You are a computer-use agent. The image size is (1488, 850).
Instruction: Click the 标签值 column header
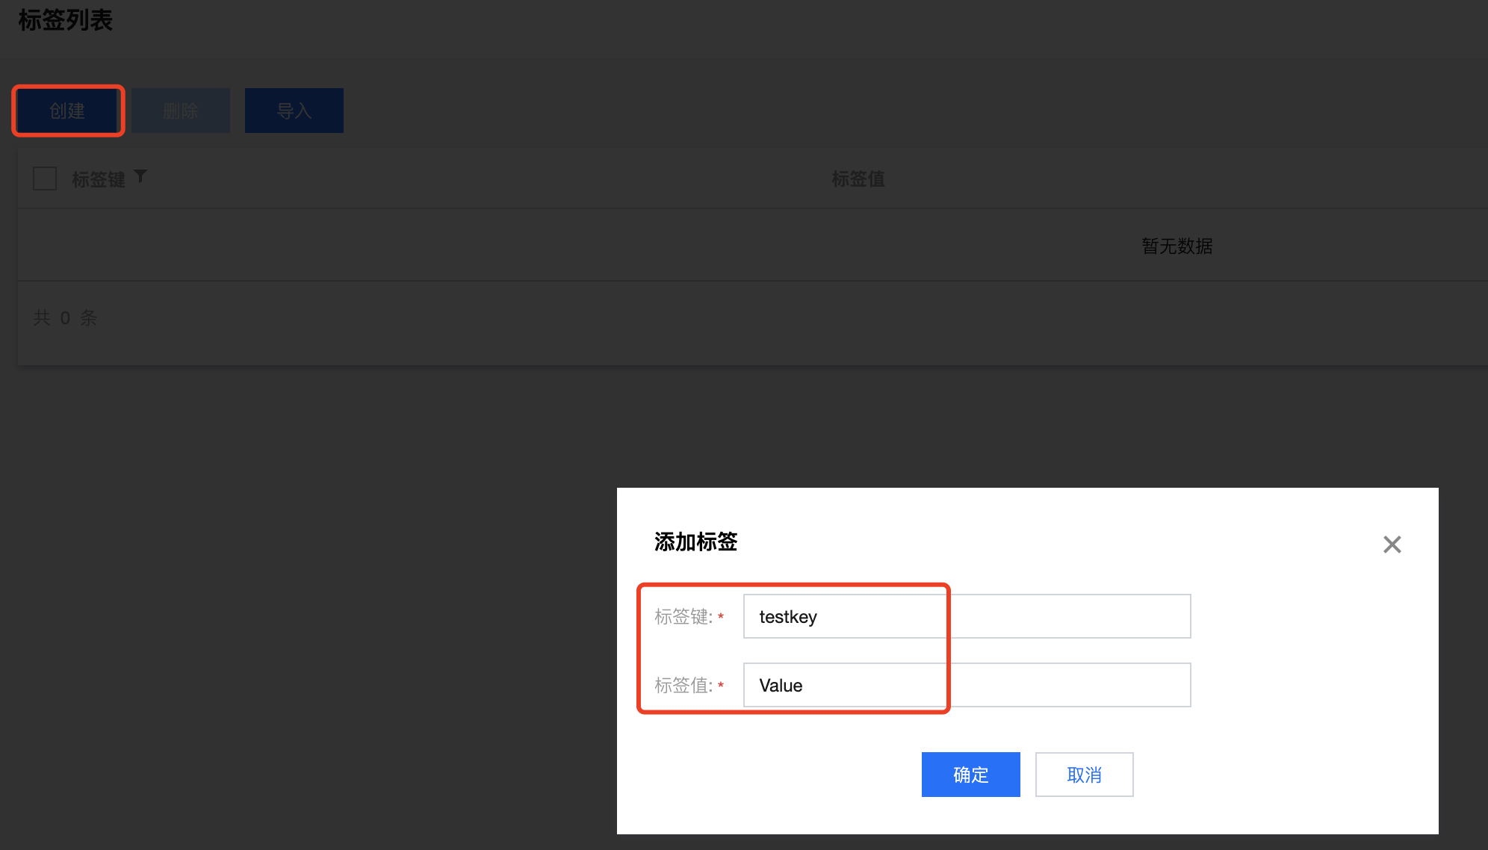click(x=858, y=179)
